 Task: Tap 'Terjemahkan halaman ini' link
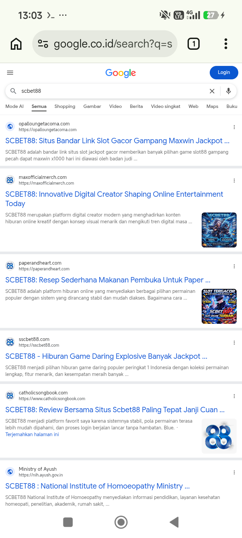tap(32, 434)
